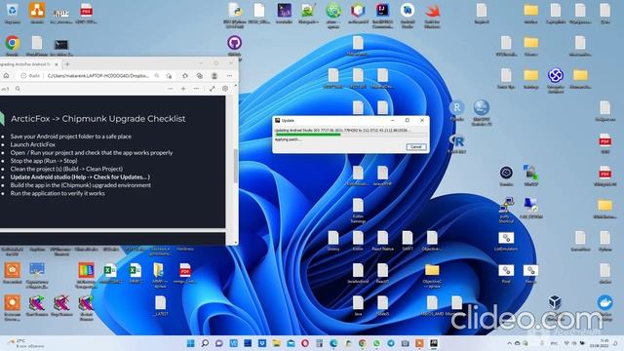Open File Explorer from the taskbar
The width and height of the screenshot is (624, 351).
point(276,343)
